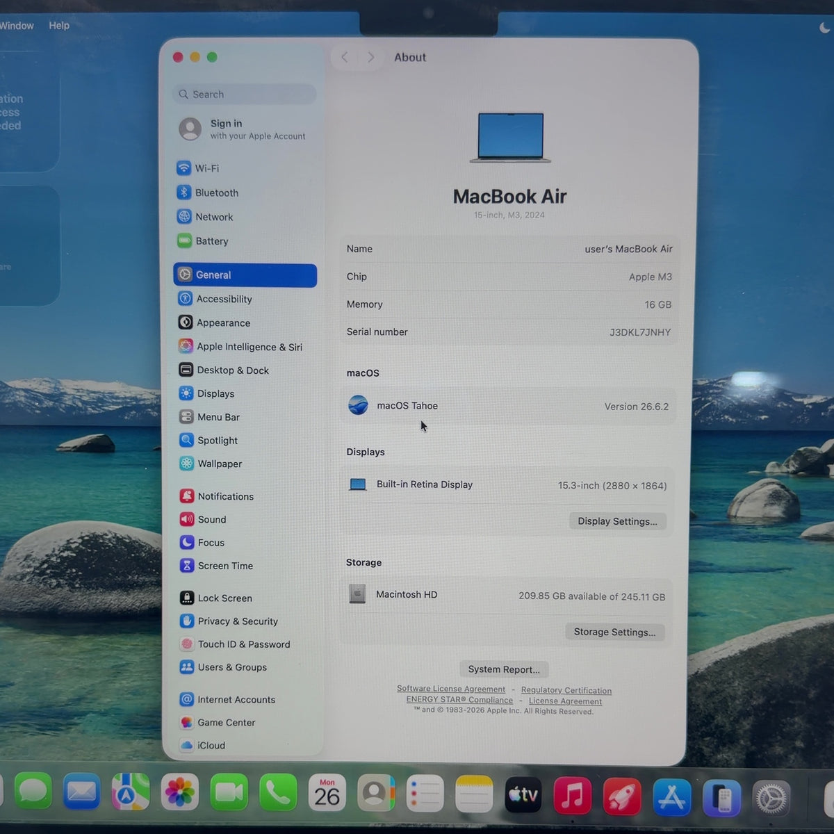834x834 pixels.
Task: Open the Regulatory Certification link
Action: [x=566, y=690]
